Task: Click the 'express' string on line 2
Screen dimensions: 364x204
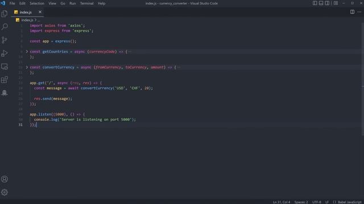Action: tap(82, 31)
